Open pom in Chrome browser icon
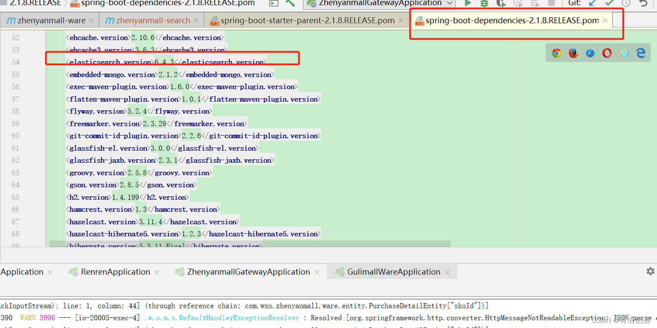Image resolution: width=657 pixels, height=328 pixels. pyautogui.click(x=557, y=53)
